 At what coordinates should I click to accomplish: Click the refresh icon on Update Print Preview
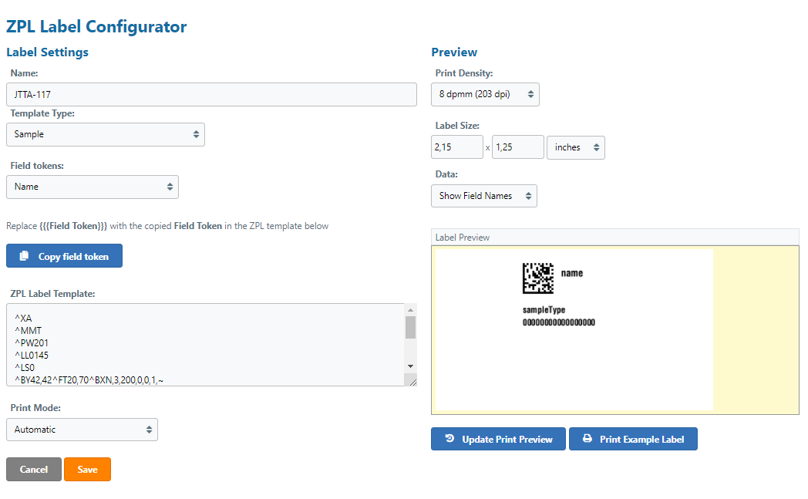[x=449, y=439]
